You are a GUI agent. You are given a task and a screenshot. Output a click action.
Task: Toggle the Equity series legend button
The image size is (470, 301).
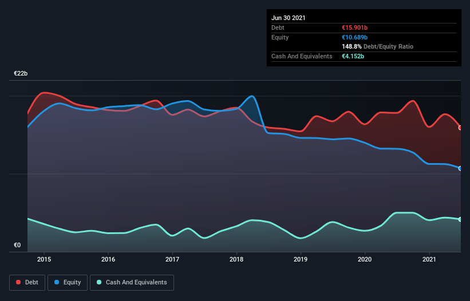(x=68, y=283)
